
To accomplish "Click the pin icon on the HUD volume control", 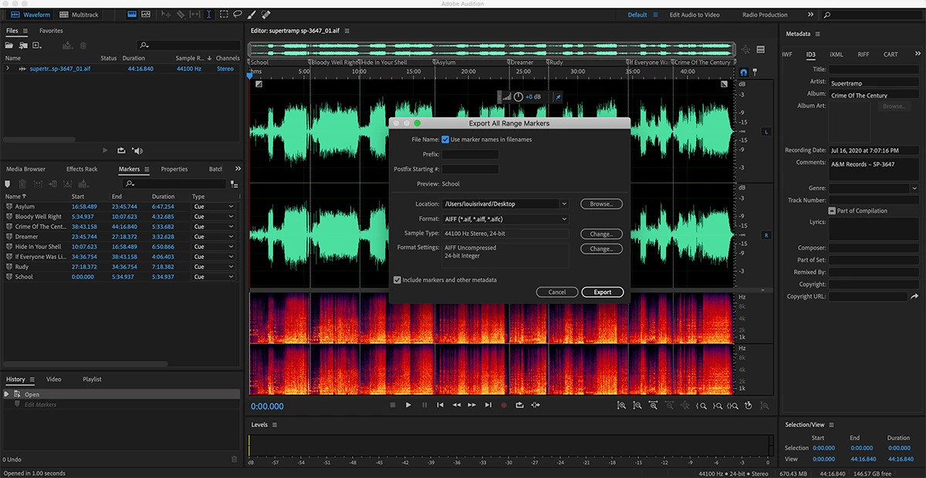I will point(559,97).
